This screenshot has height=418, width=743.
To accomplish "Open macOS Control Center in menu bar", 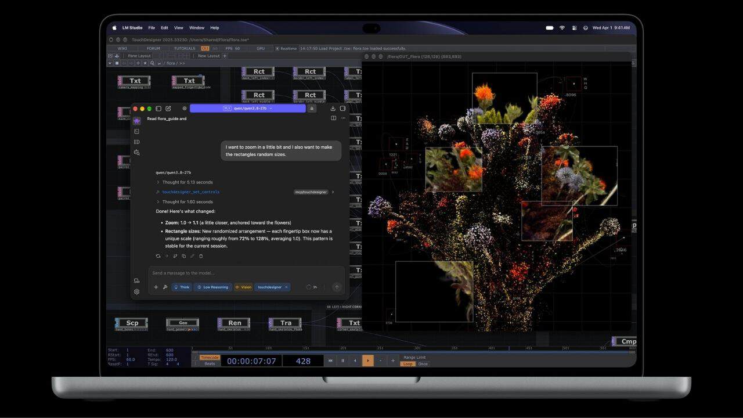I will click(574, 28).
